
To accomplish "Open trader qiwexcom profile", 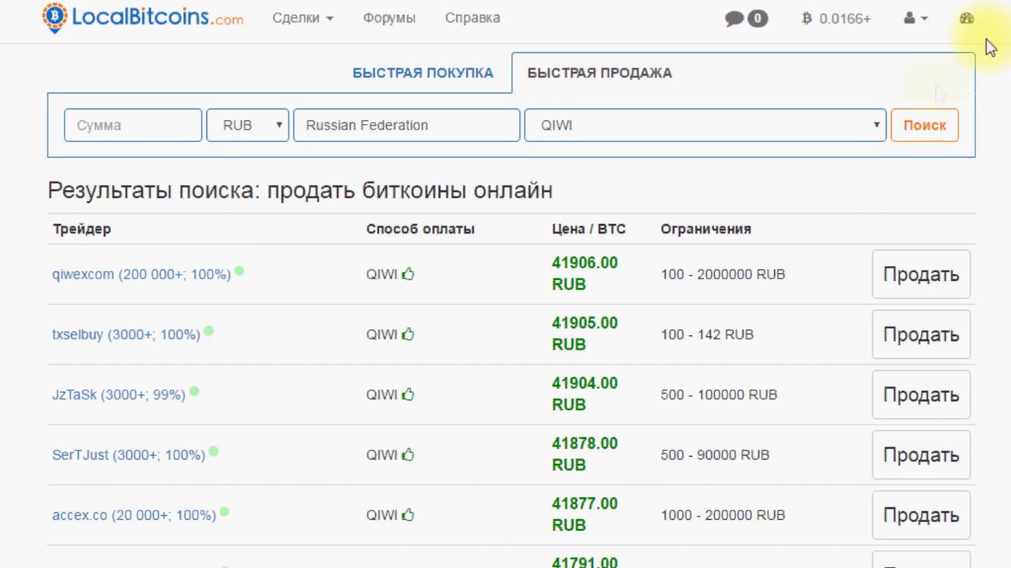I will coord(141,275).
